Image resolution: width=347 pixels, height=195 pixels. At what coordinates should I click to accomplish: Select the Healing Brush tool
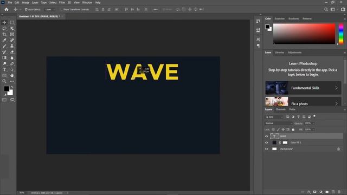(x=12, y=40)
